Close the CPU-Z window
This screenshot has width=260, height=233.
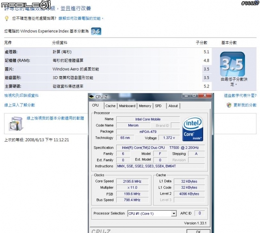point(205,95)
